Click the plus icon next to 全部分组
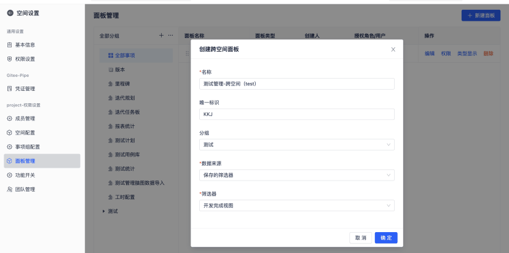Image resolution: width=509 pixels, height=253 pixels. point(161,36)
